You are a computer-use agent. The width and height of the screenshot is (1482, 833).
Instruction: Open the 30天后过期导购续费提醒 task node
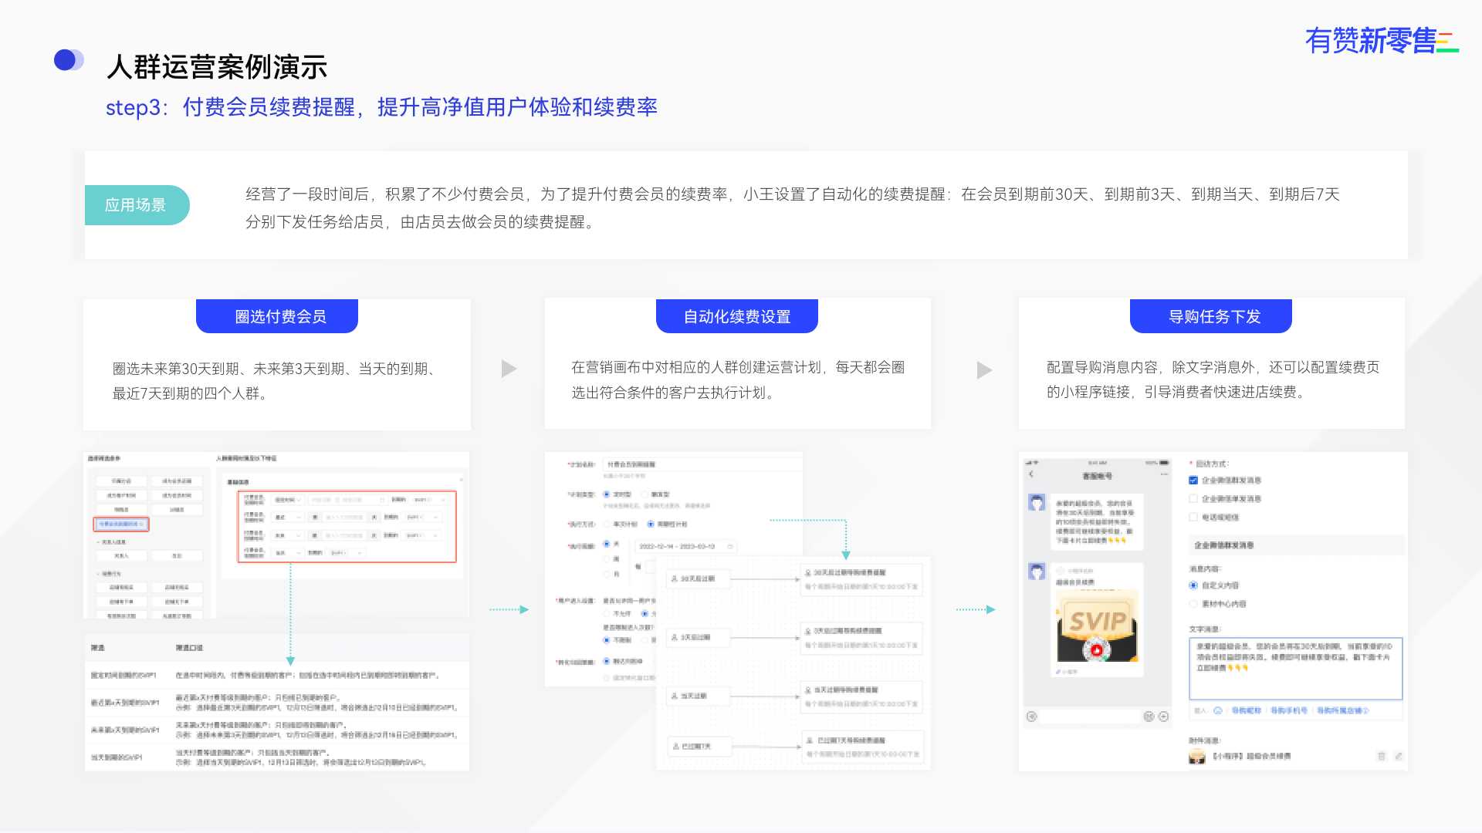pyautogui.click(x=861, y=579)
